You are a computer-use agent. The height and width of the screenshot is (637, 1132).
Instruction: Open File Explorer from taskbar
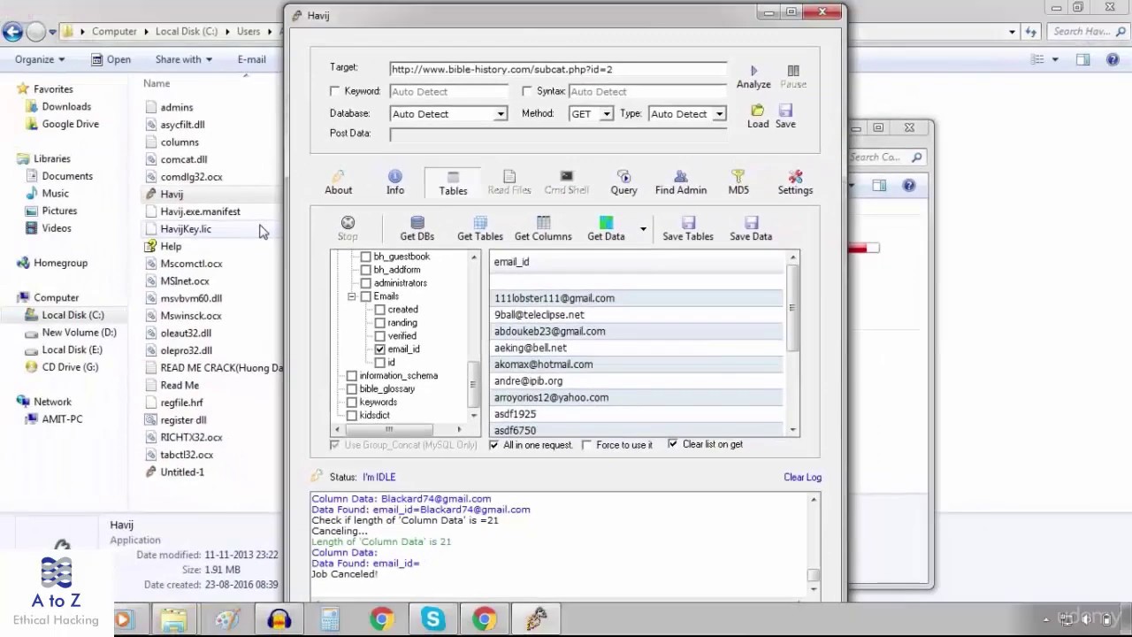tap(174, 619)
